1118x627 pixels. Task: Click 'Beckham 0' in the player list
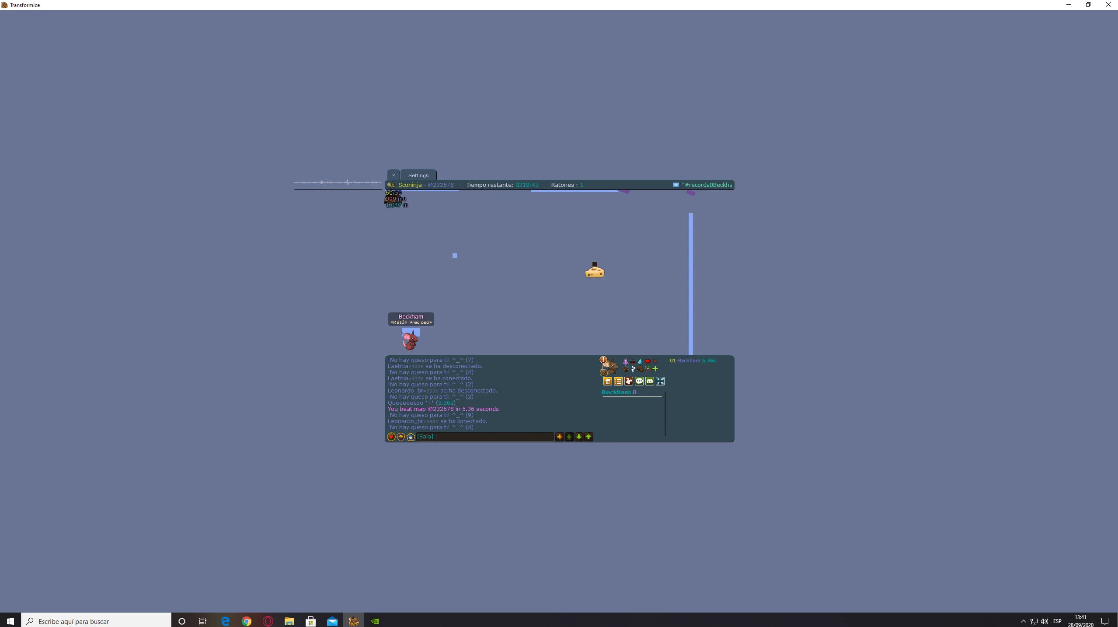(619, 392)
